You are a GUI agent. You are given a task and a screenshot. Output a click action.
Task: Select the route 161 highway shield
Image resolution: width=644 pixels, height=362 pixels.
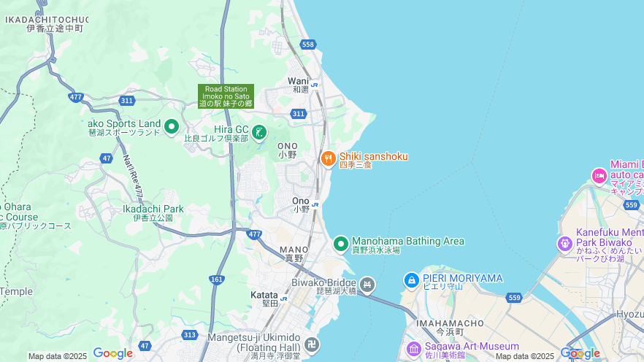[216, 280]
